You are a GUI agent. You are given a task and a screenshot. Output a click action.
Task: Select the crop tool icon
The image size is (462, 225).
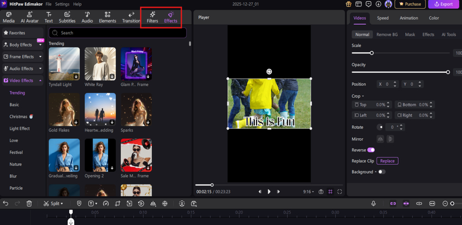[x=117, y=203]
